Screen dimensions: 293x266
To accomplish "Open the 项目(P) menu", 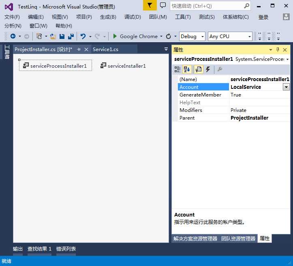I will pyautogui.click(x=84, y=17).
